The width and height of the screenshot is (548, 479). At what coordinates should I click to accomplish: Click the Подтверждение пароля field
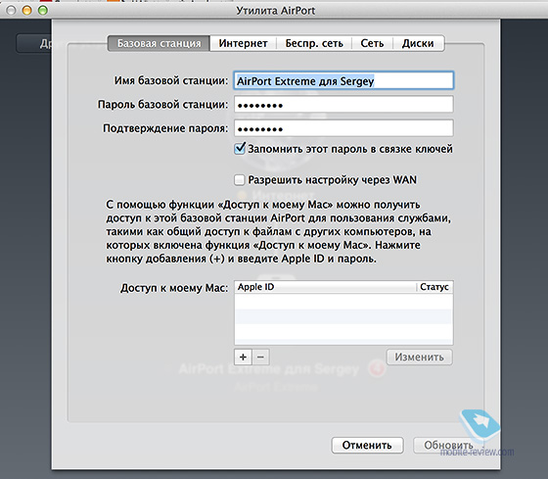coord(343,128)
